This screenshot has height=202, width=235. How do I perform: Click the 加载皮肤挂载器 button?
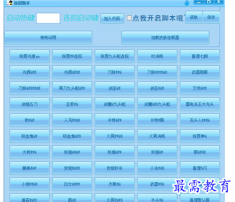165,37
